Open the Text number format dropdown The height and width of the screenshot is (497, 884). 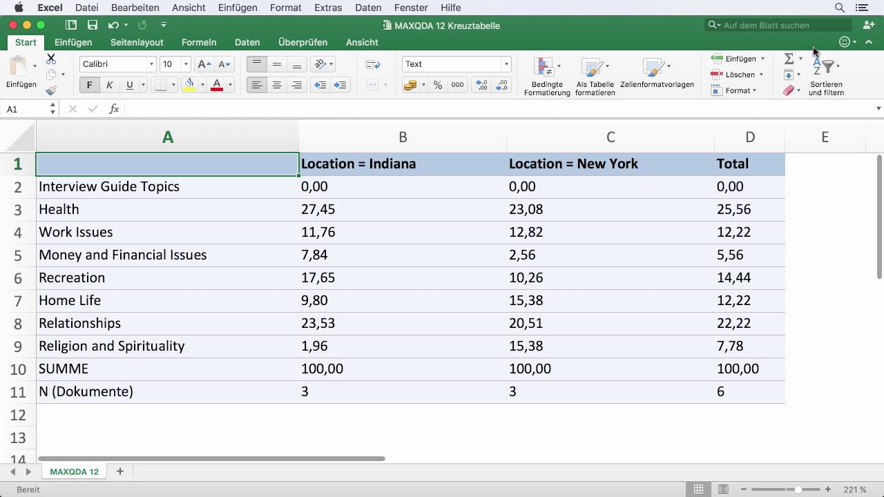(506, 64)
